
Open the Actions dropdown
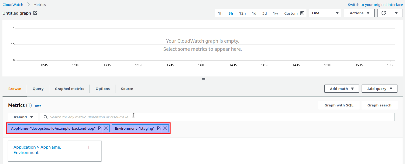[359, 13]
